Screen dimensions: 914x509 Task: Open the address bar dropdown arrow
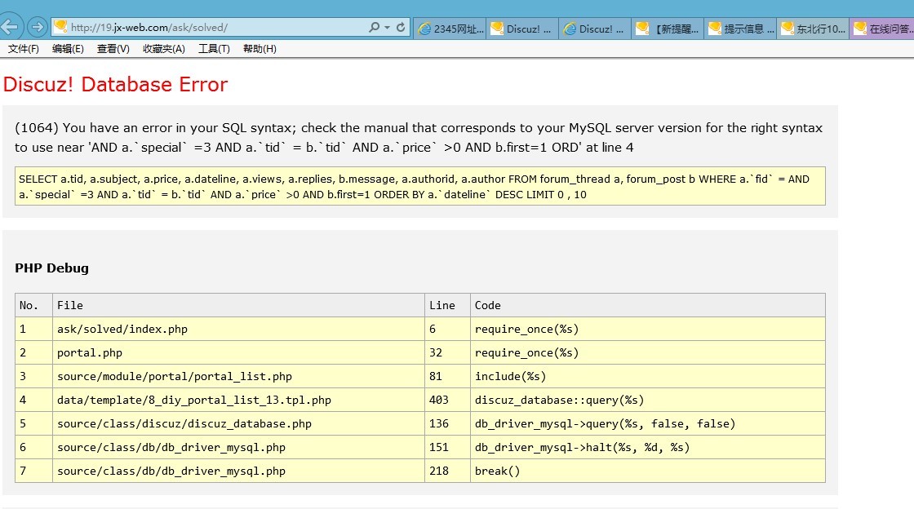[387, 28]
